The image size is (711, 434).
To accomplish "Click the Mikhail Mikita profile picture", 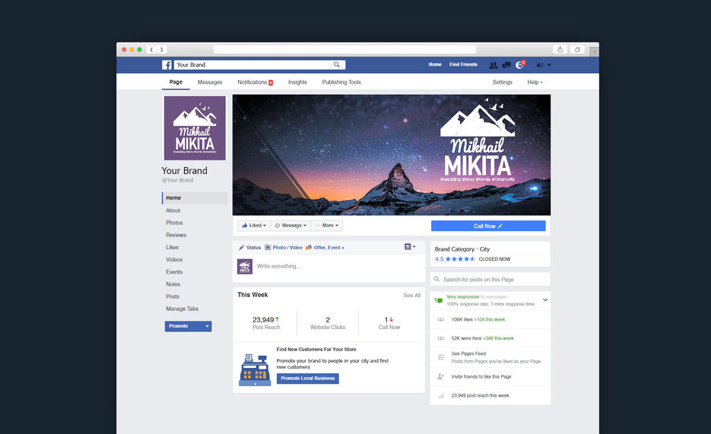I will [x=195, y=128].
